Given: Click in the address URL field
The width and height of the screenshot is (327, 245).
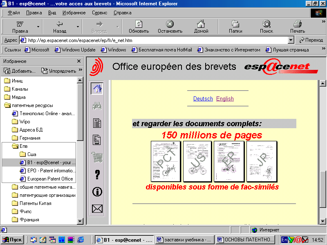Looking at the screenshot, I should [x=157, y=40].
